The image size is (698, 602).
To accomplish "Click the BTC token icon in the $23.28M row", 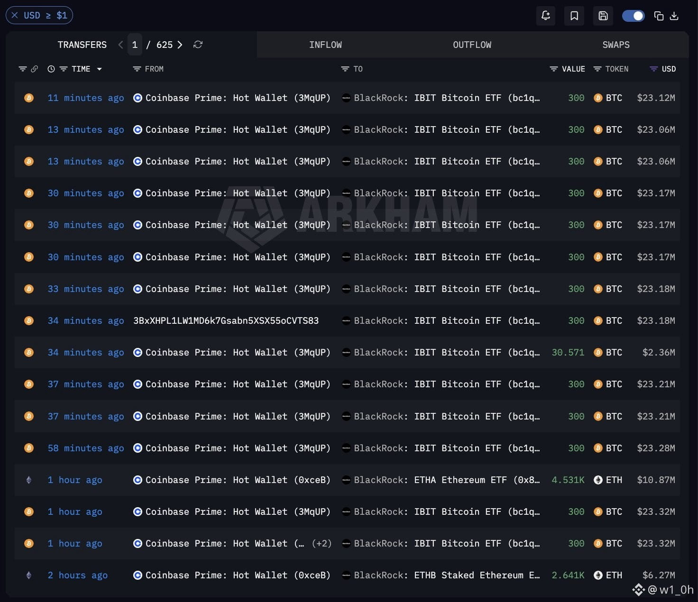I will click(x=598, y=448).
